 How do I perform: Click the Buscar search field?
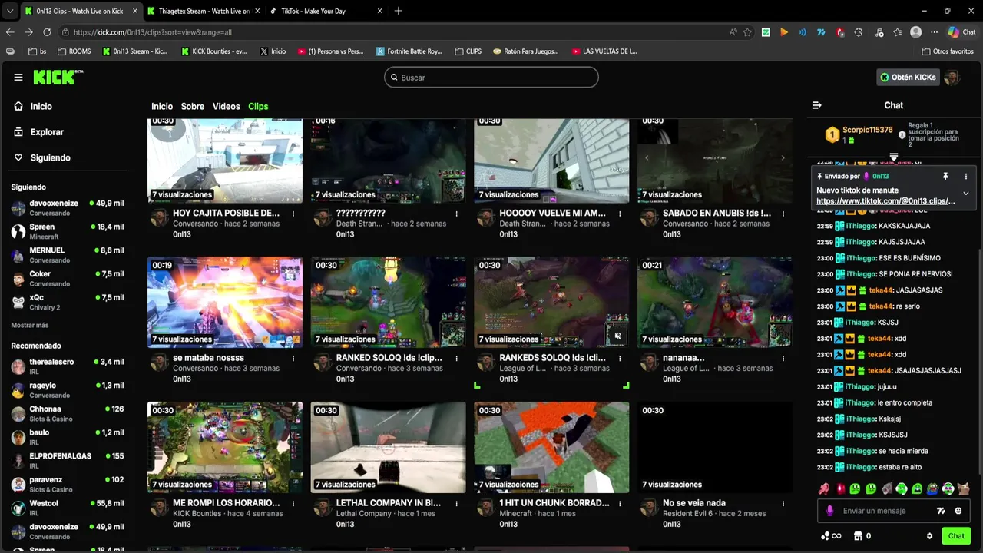[x=491, y=78]
